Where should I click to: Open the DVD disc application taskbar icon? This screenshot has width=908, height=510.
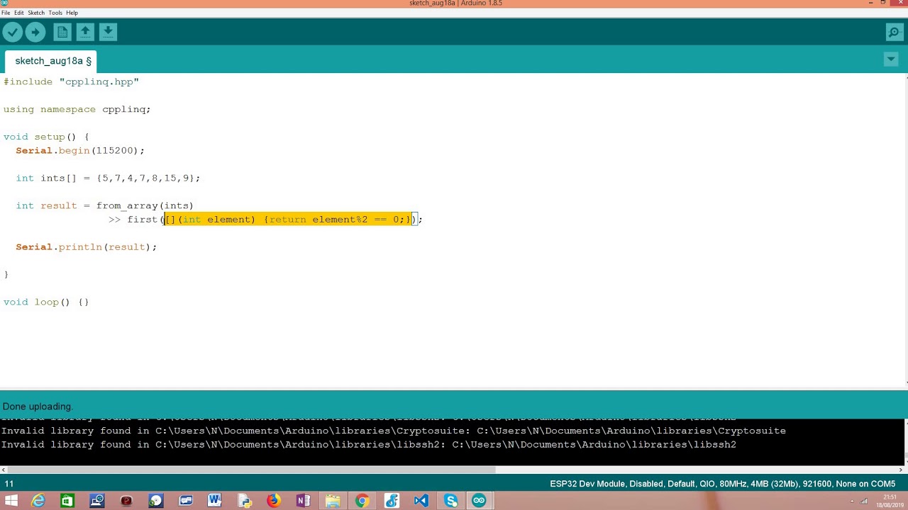click(x=155, y=501)
